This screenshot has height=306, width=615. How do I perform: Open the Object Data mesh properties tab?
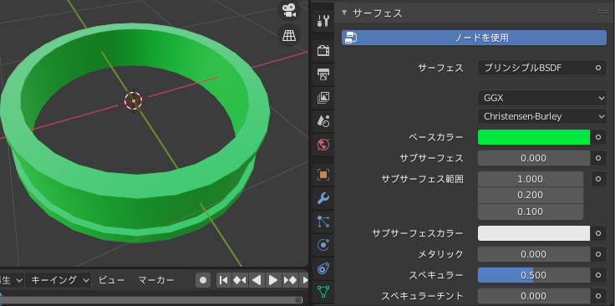coord(323,292)
